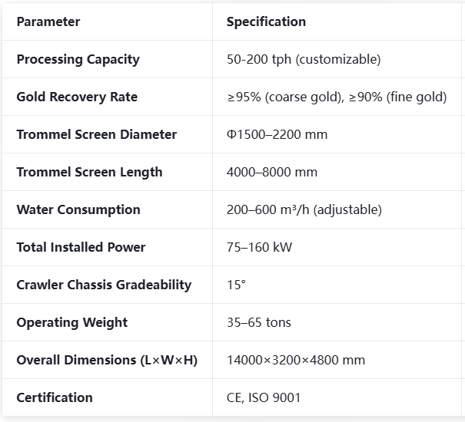Click the 4000–8000 mm value

click(272, 172)
